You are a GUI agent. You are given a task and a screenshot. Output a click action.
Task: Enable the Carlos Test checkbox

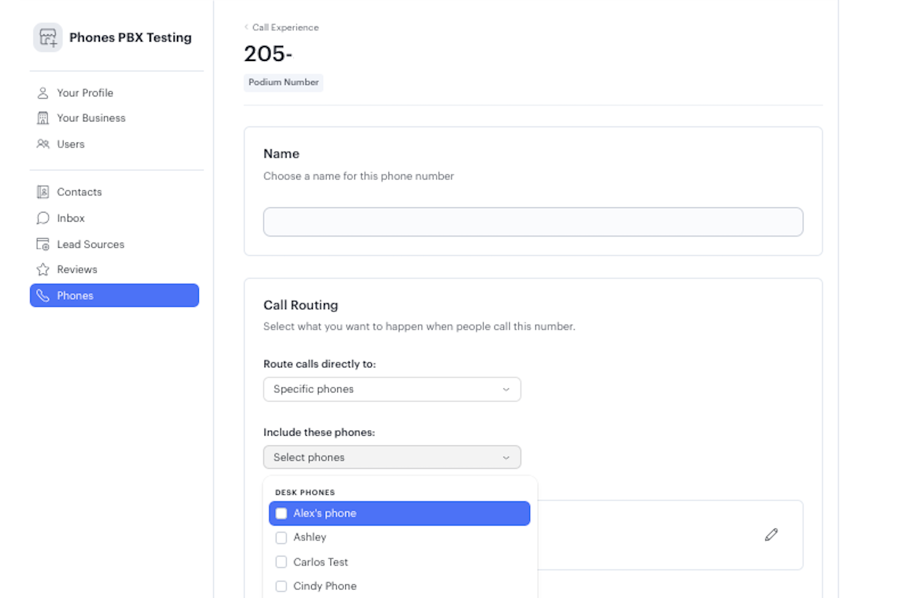tap(281, 562)
